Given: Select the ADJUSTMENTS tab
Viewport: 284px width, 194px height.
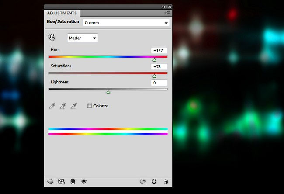Looking at the screenshot, I should click(x=62, y=13).
